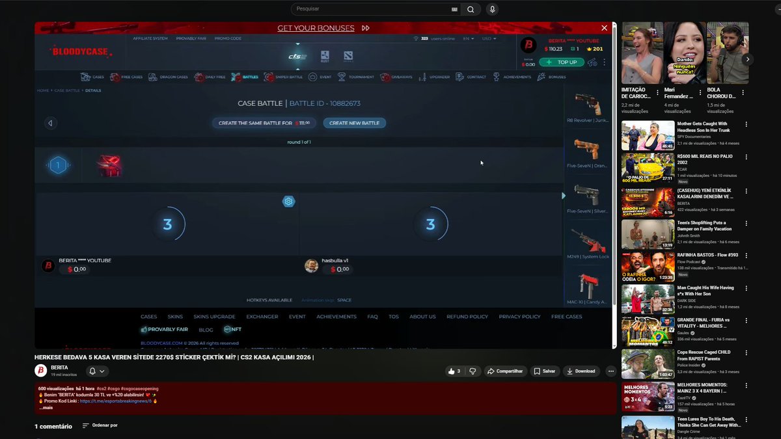Open the EN language dropdown
This screenshot has height=439, width=781.
(x=468, y=38)
